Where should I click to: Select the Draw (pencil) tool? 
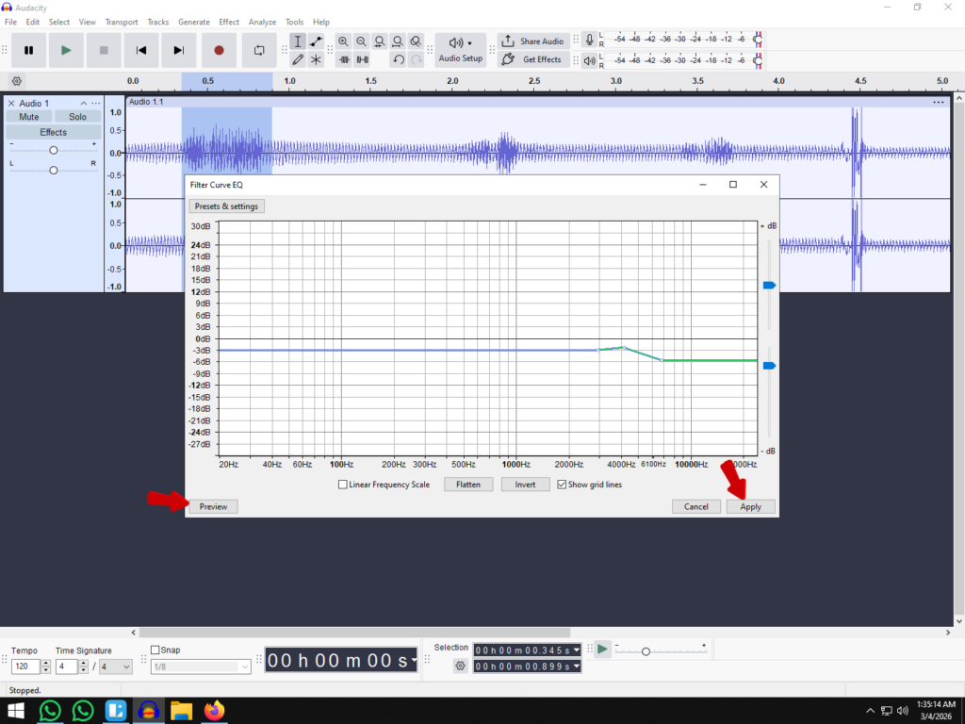(298, 59)
